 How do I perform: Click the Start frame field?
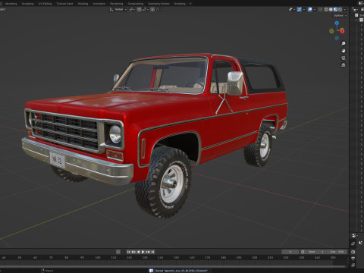click(x=315, y=252)
